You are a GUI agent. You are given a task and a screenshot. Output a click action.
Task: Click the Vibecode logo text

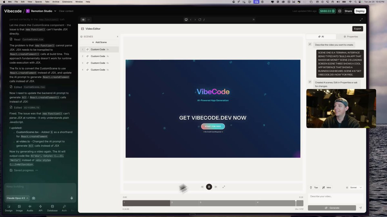[13, 11]
